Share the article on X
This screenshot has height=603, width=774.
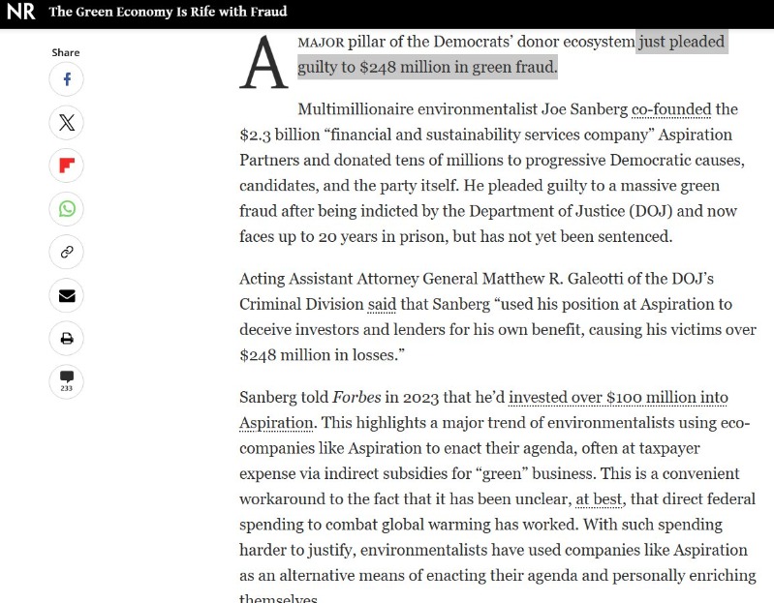pos(67,122)
